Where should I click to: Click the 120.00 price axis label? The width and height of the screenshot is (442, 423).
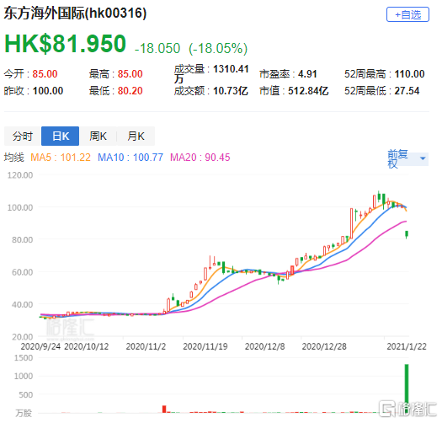coord(20,175)
